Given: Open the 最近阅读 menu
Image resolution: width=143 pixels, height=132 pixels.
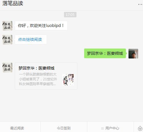Looking at the screenshot, I should click(x=17, y=128).
